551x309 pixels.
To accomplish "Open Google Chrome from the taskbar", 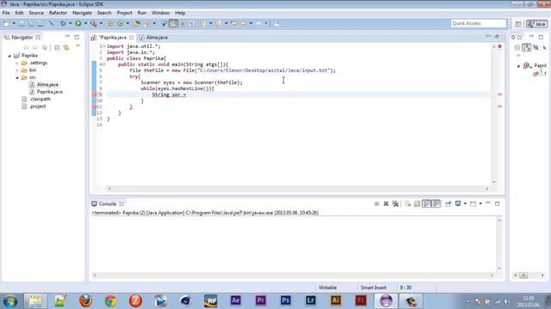I will 110,300.
